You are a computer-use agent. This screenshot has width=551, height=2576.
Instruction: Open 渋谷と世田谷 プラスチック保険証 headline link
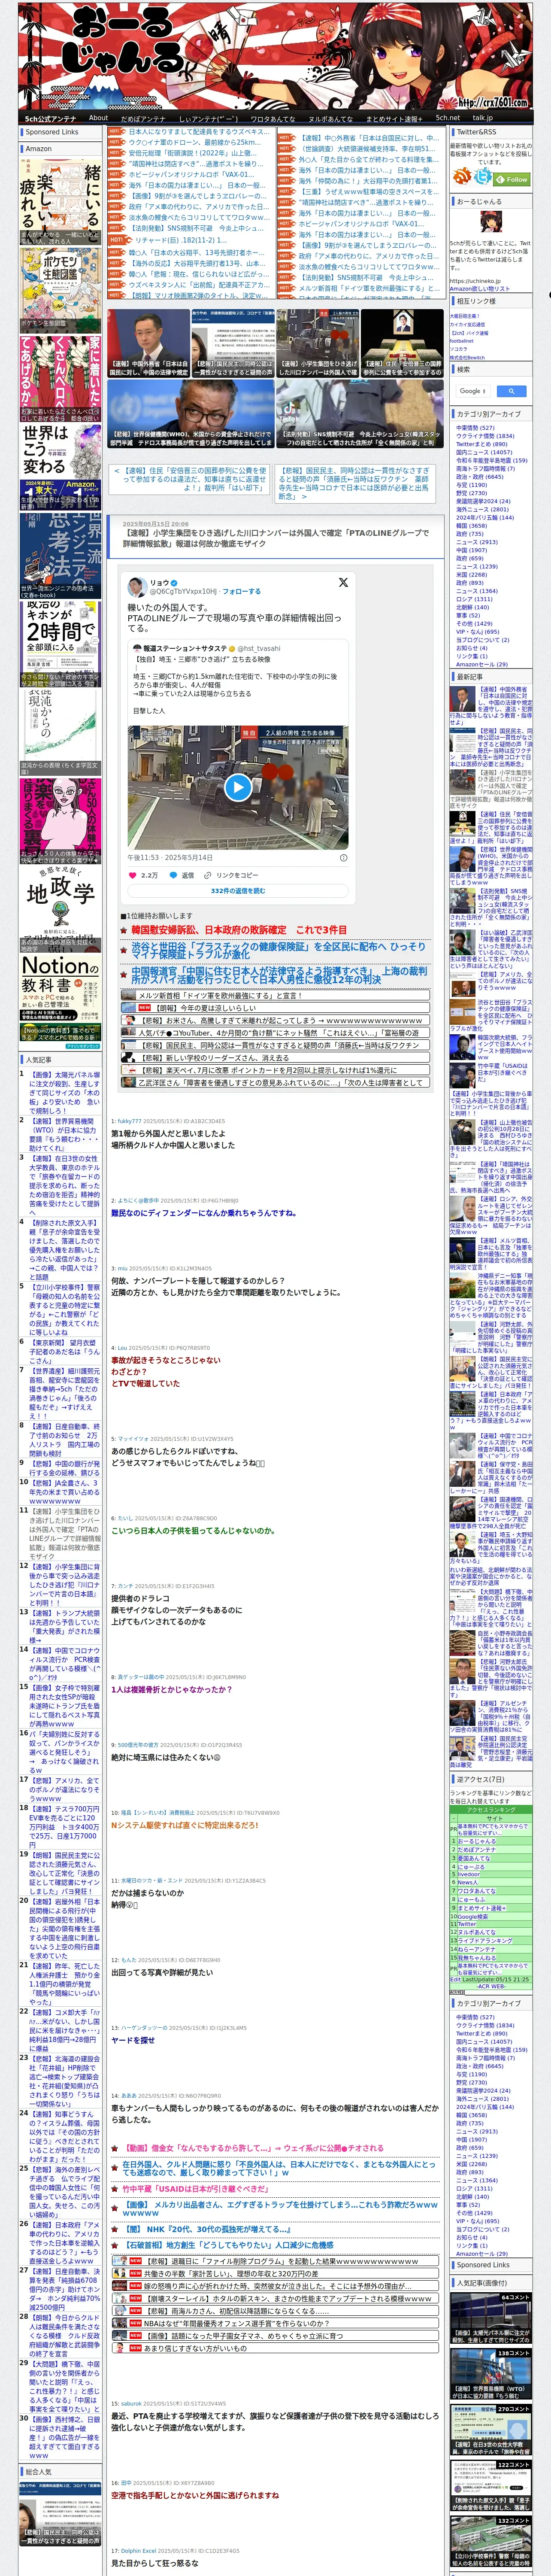click(278, 950)
